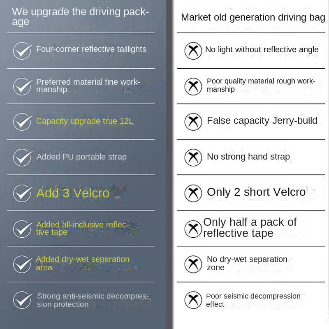Click the checkmark next to Added PU portable strap
329x329 pixels.
pyautogui.click(x=22, y=158)
